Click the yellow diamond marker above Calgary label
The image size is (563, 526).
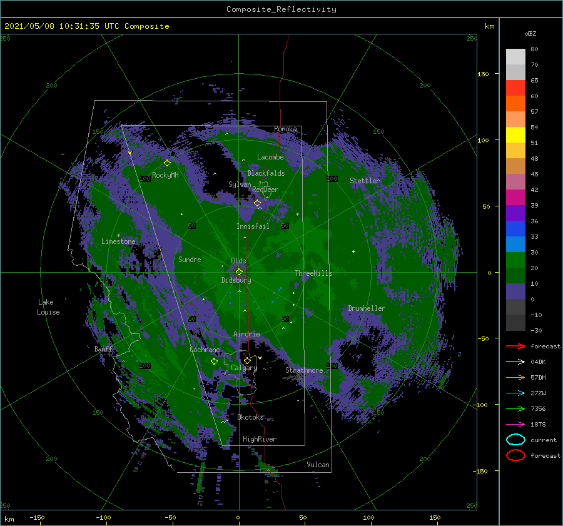(x=247, y=360)
